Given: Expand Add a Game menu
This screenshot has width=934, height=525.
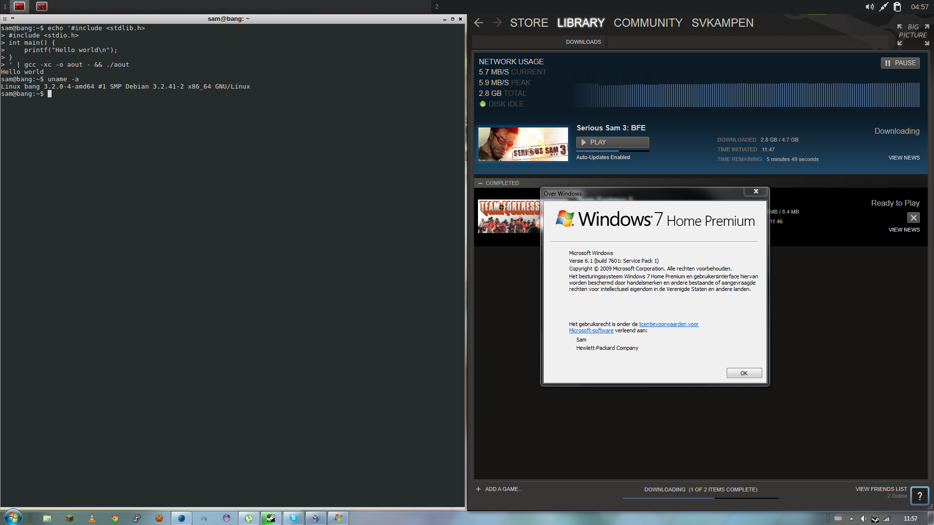Looking at the screenshot, I should 499,489.
